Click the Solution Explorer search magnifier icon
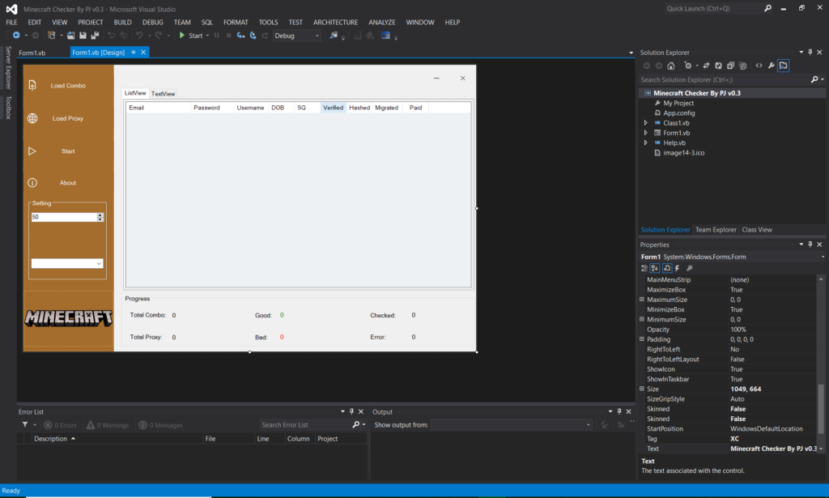Image resolution: width=829 pixels, height=498 pixels. pos(814,79)
